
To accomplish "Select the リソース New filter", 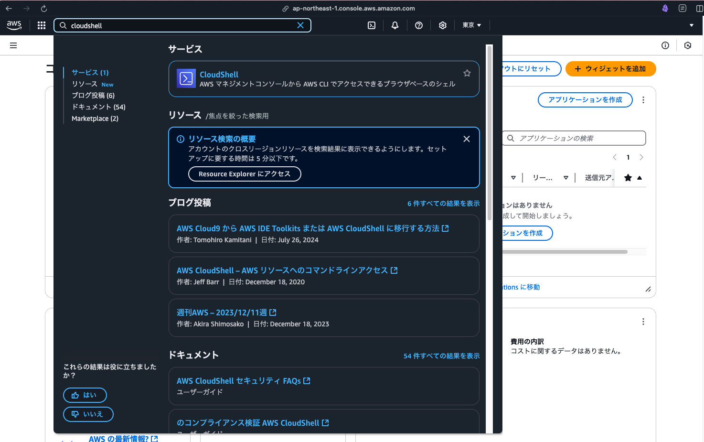I will [93, 84].
